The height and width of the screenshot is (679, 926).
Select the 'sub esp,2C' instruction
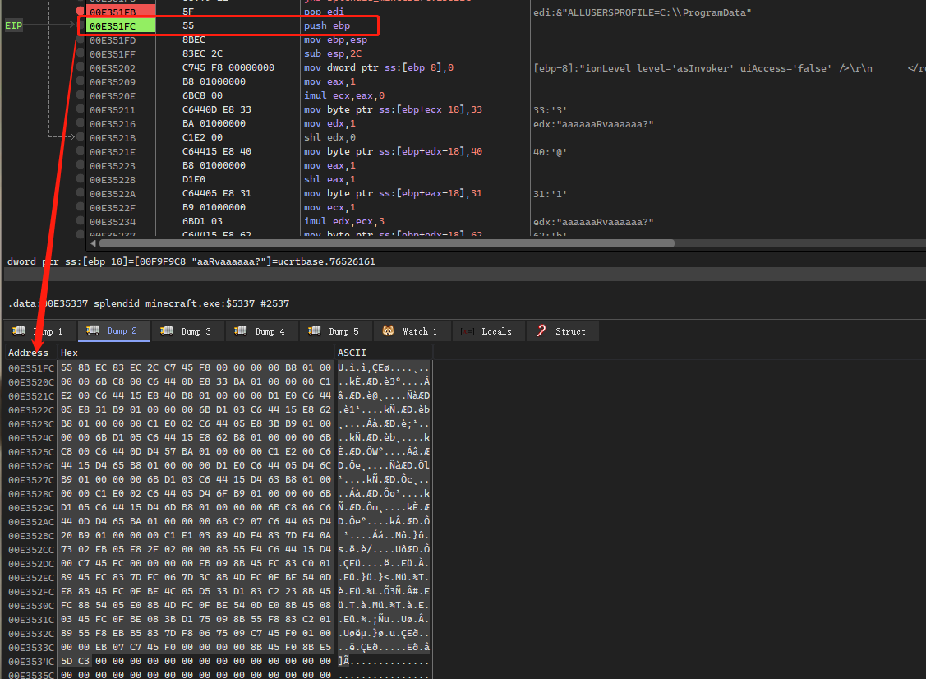click(333, 53)
